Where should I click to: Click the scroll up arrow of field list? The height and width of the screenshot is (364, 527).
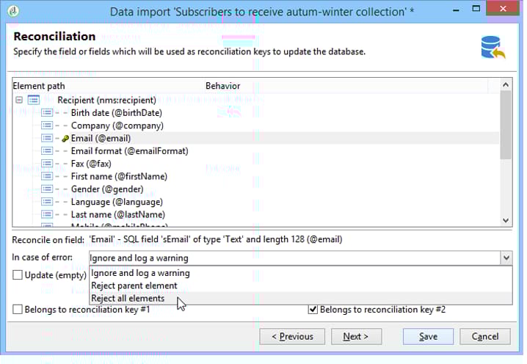pos(506,84)
